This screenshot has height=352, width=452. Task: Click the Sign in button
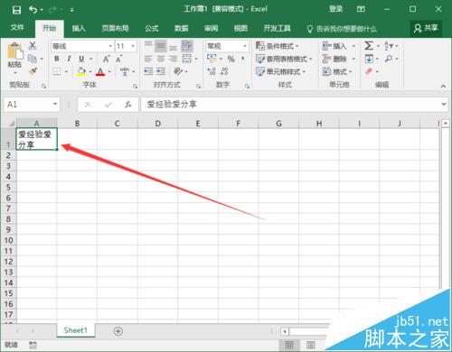coord(335,9)
